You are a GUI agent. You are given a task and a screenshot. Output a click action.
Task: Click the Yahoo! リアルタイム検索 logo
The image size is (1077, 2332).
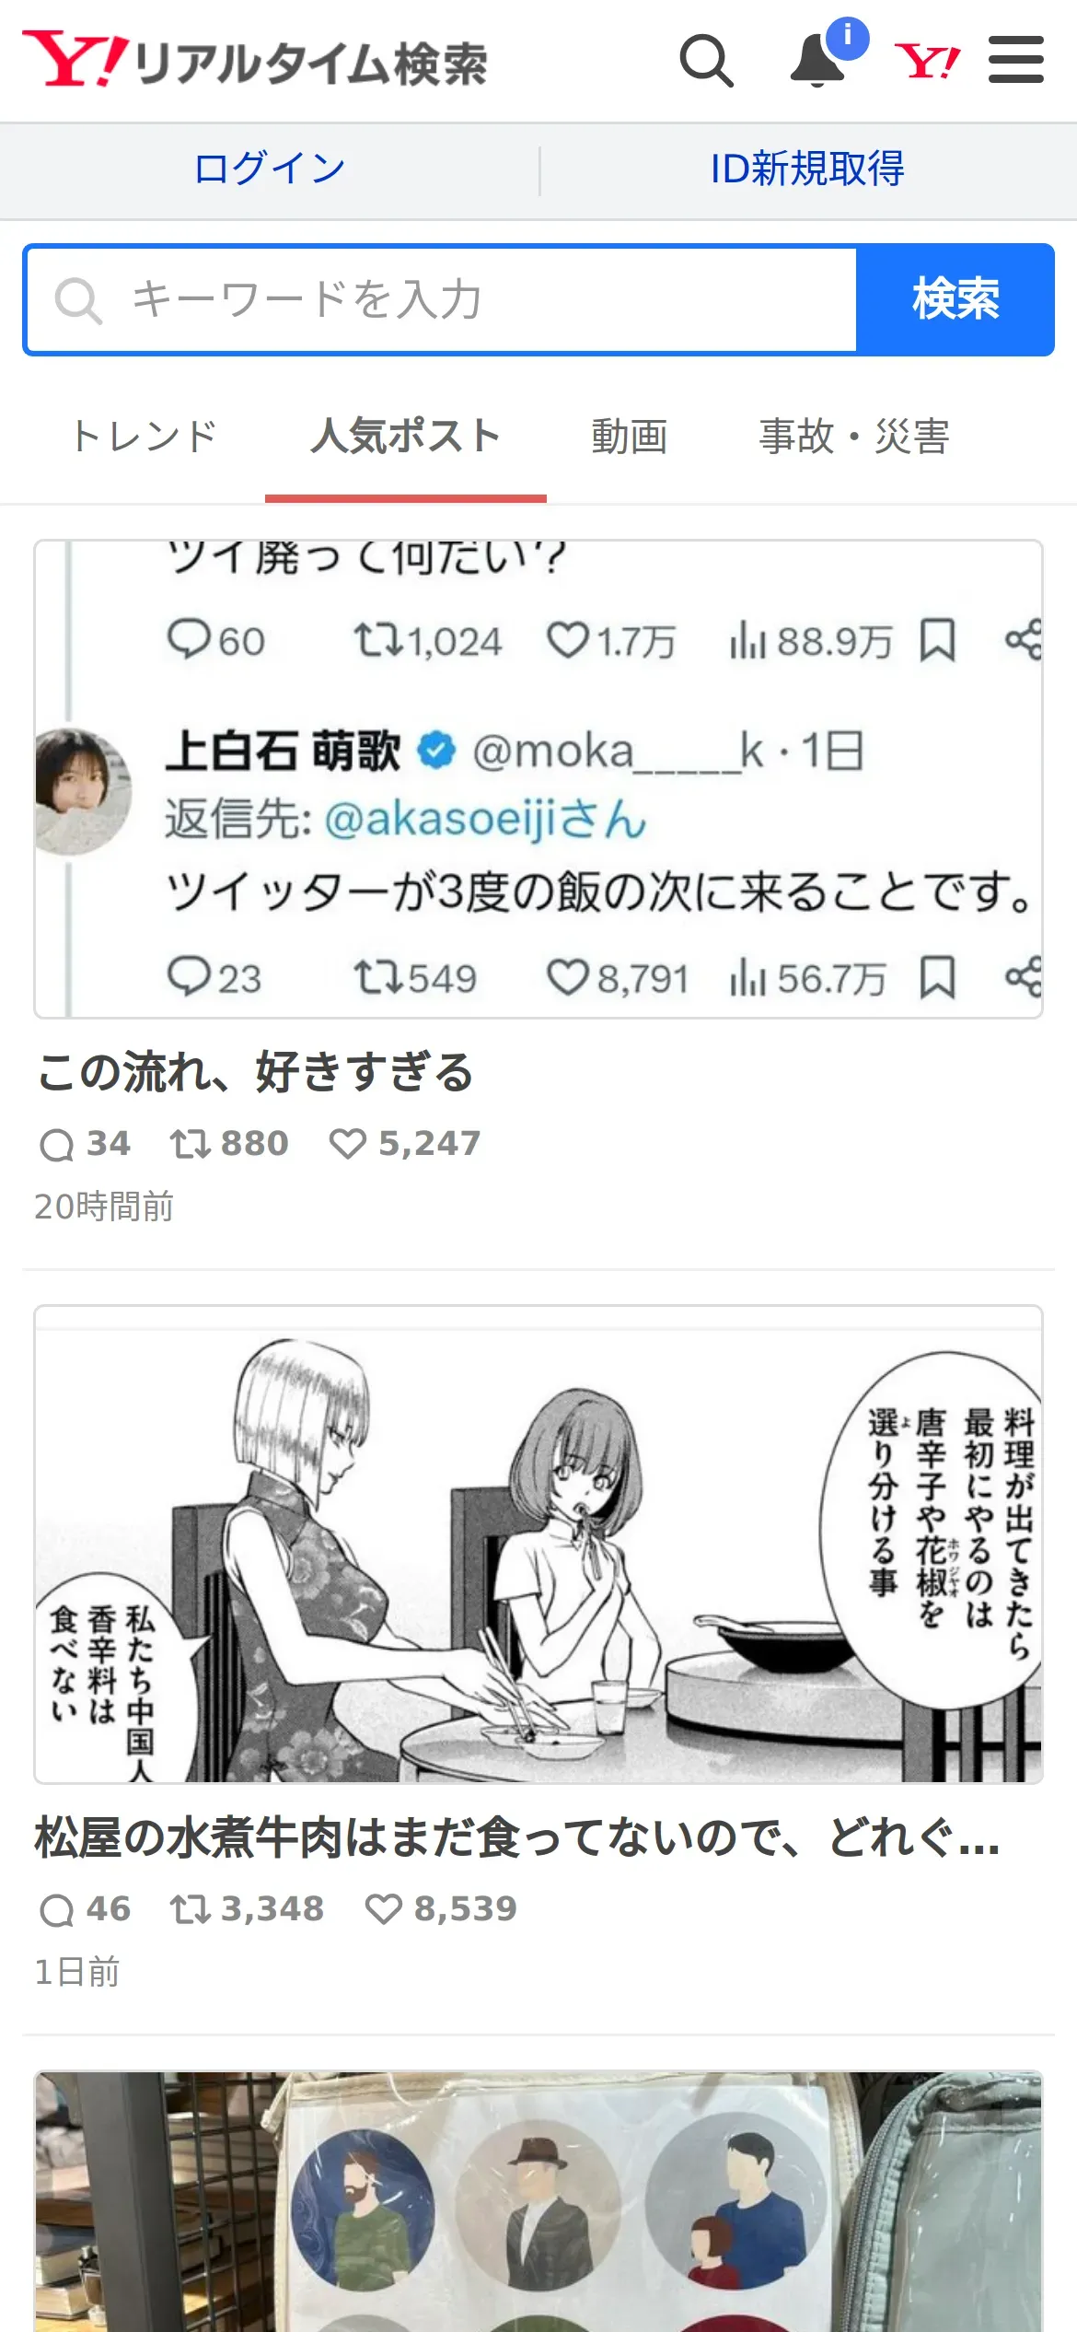pyautogui.click(x=255, y=61)
